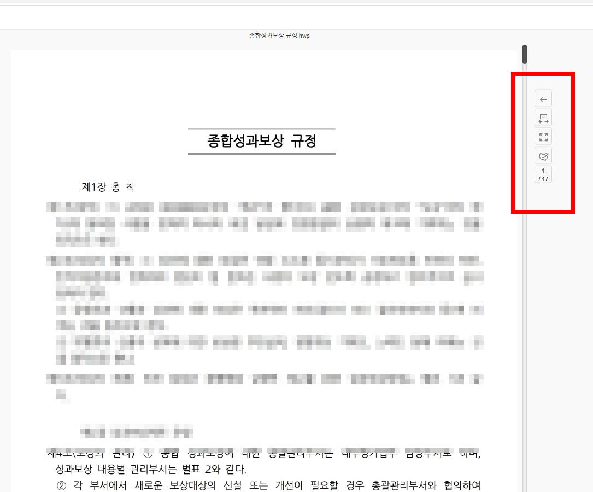Image resolution: width=593 pixels, height=492 pixels.
Task: Click the underline beneath the document title
Action: pos(261,154)
